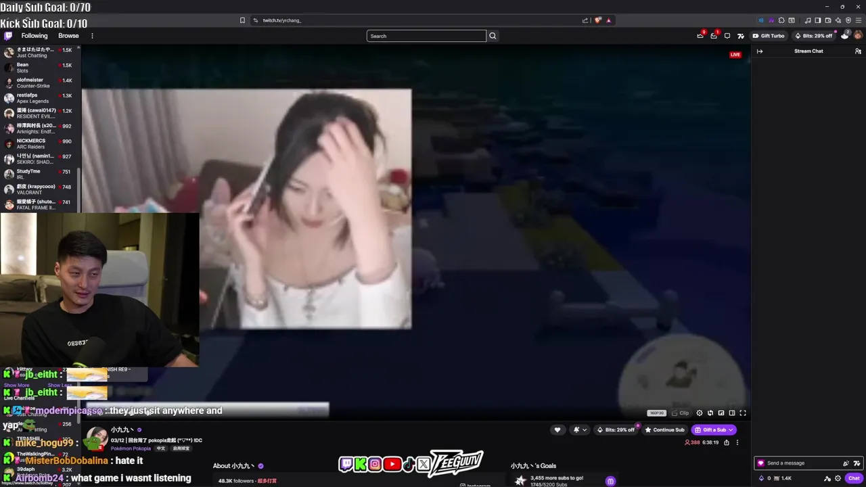866x487 pixels.
Task: Click the browser bookmark icon
Action: pyautogui.click(x=242, y=20)
